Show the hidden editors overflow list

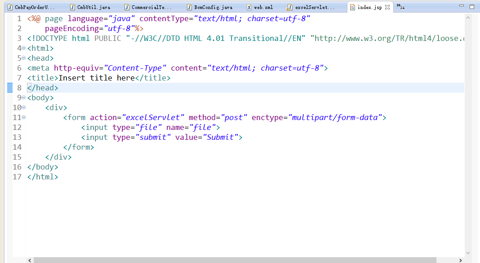click(x=400, y=6)
